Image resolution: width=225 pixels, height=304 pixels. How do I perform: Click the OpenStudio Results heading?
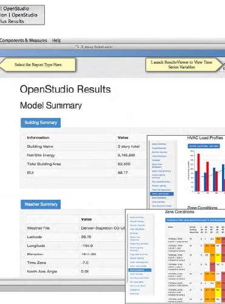pos(65,90)
